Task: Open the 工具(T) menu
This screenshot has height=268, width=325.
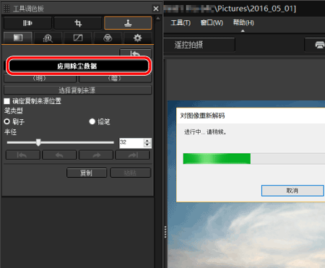Action: point(181,23)
